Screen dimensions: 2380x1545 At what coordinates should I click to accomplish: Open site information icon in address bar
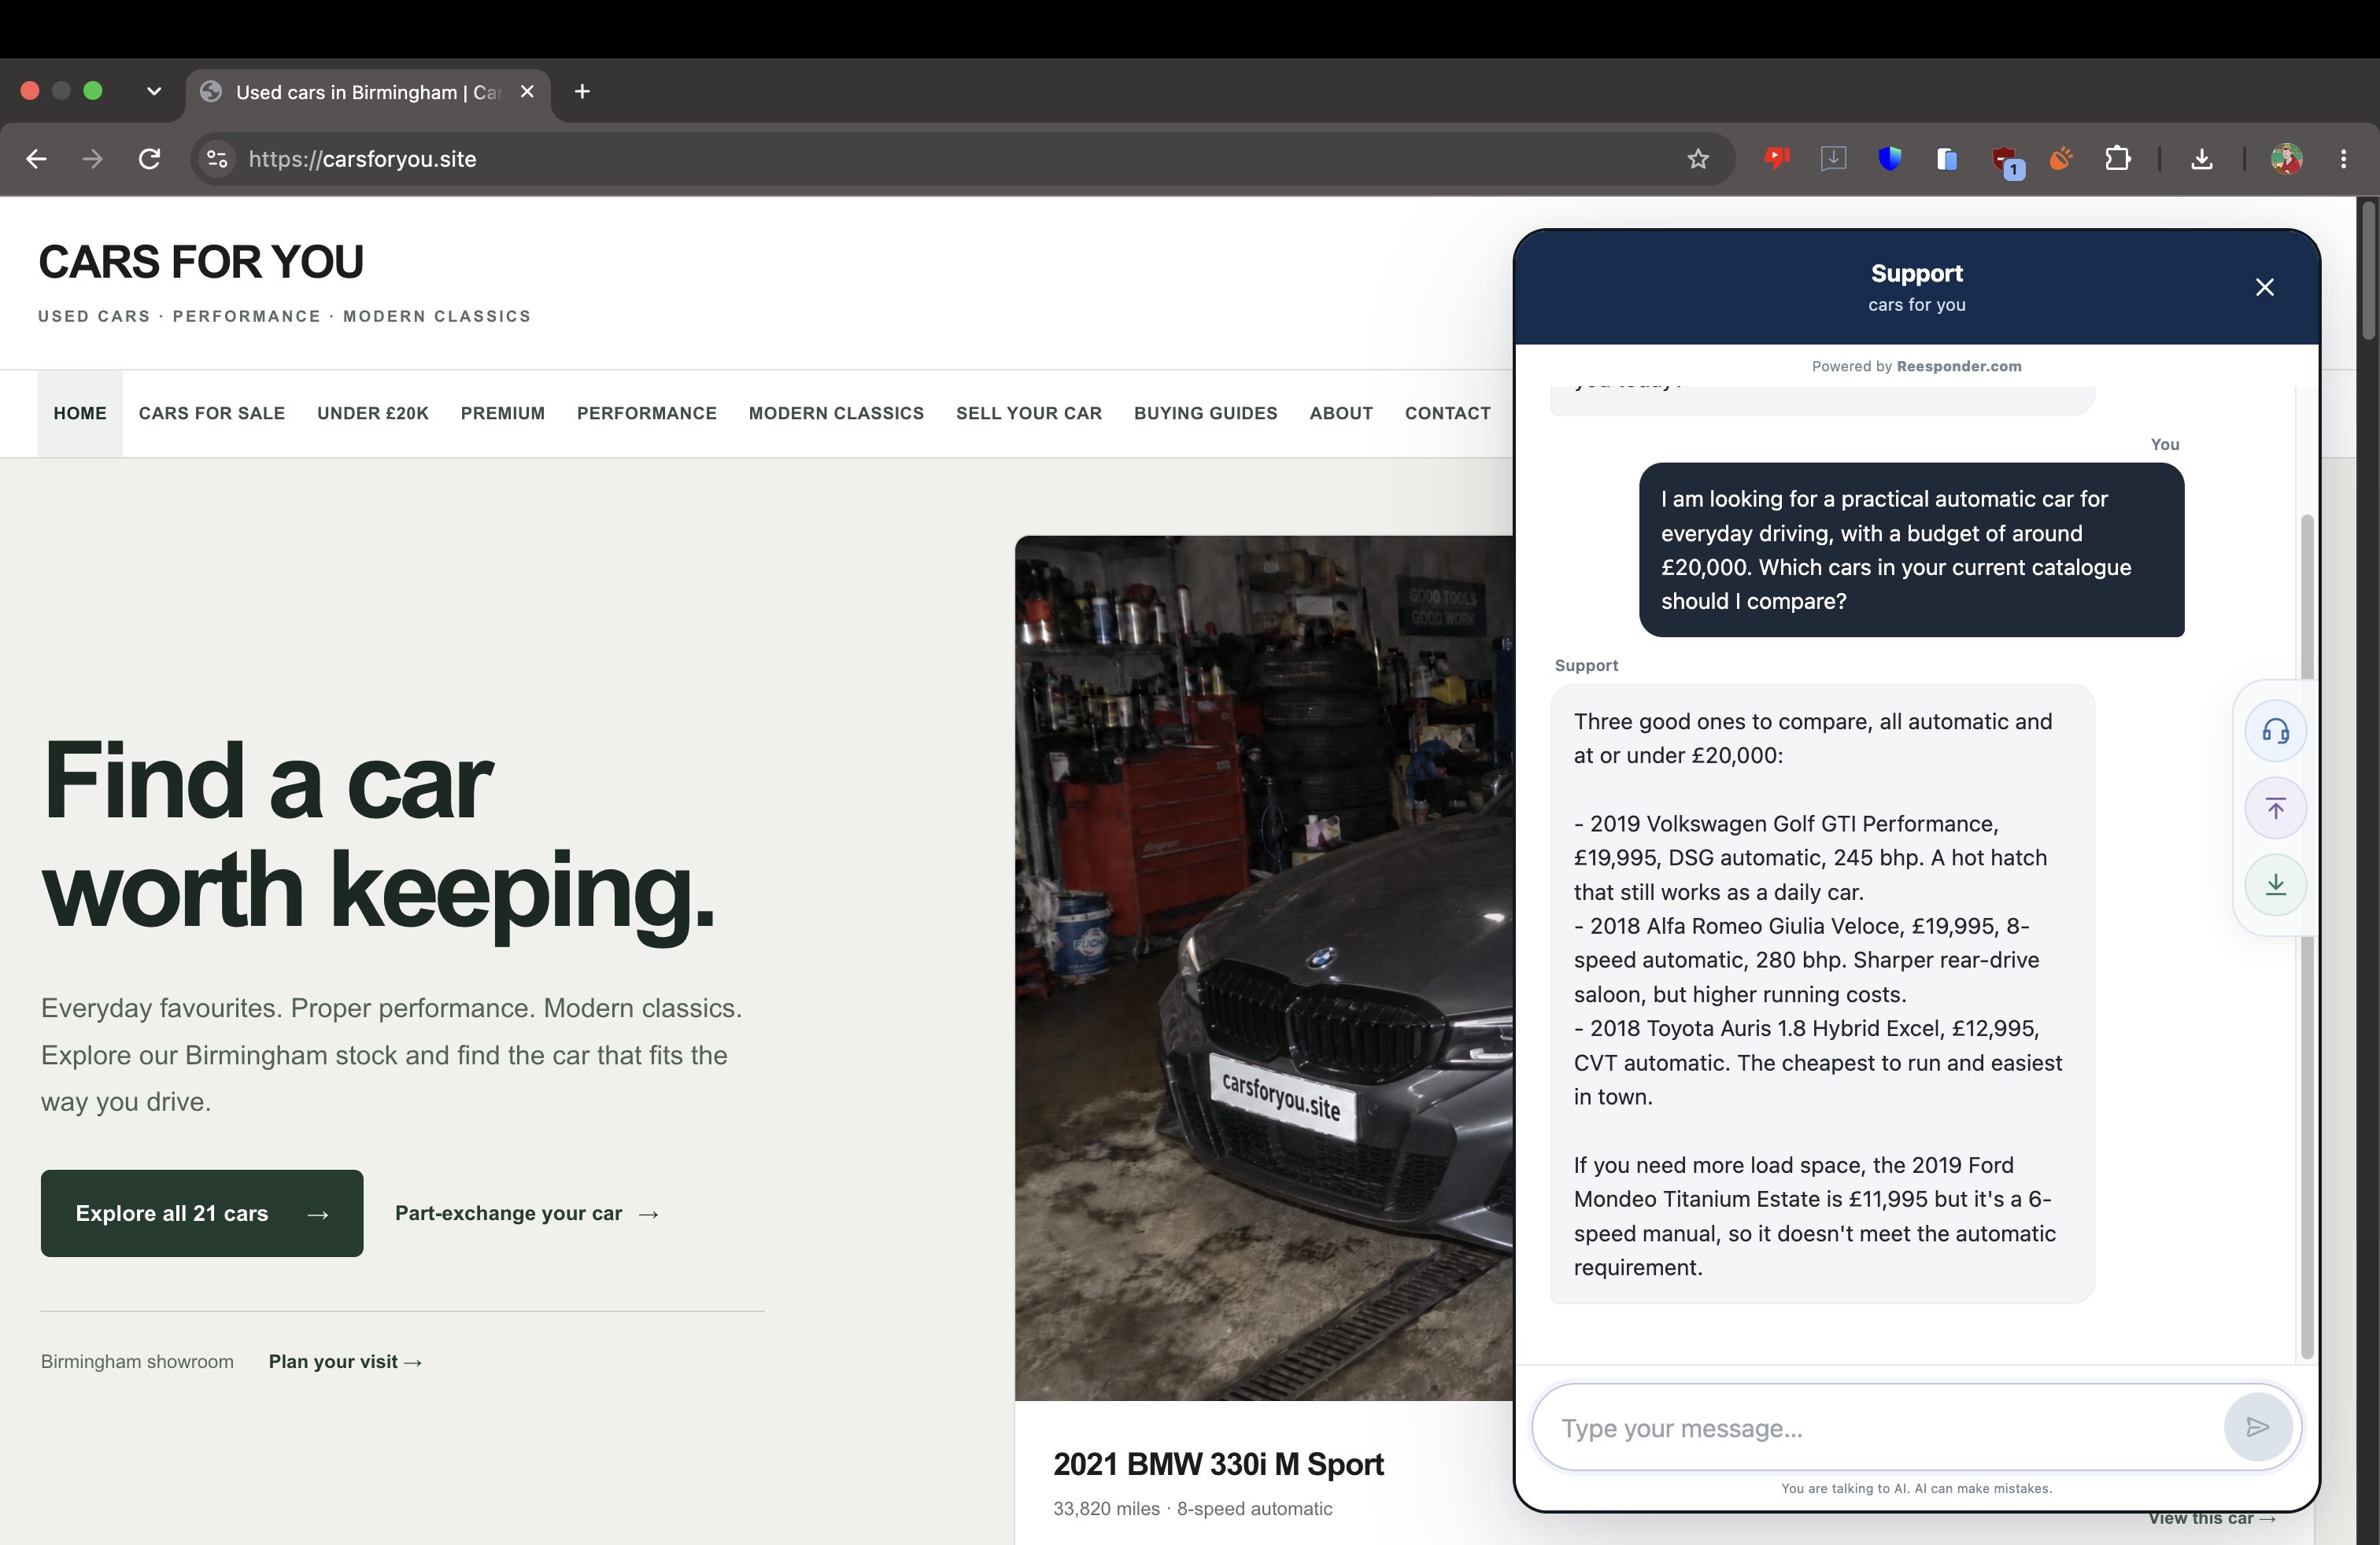[217, 159]
